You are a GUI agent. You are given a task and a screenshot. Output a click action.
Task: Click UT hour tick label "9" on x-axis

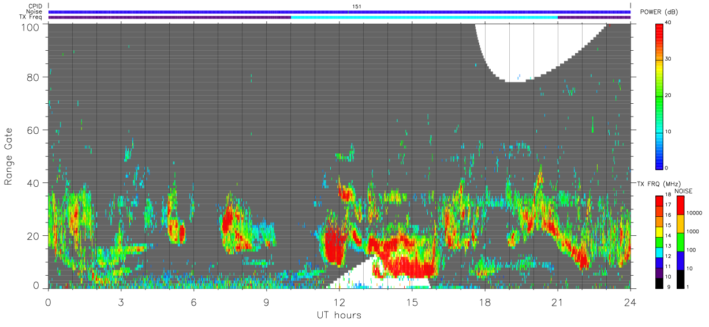(x=266, y=302)
